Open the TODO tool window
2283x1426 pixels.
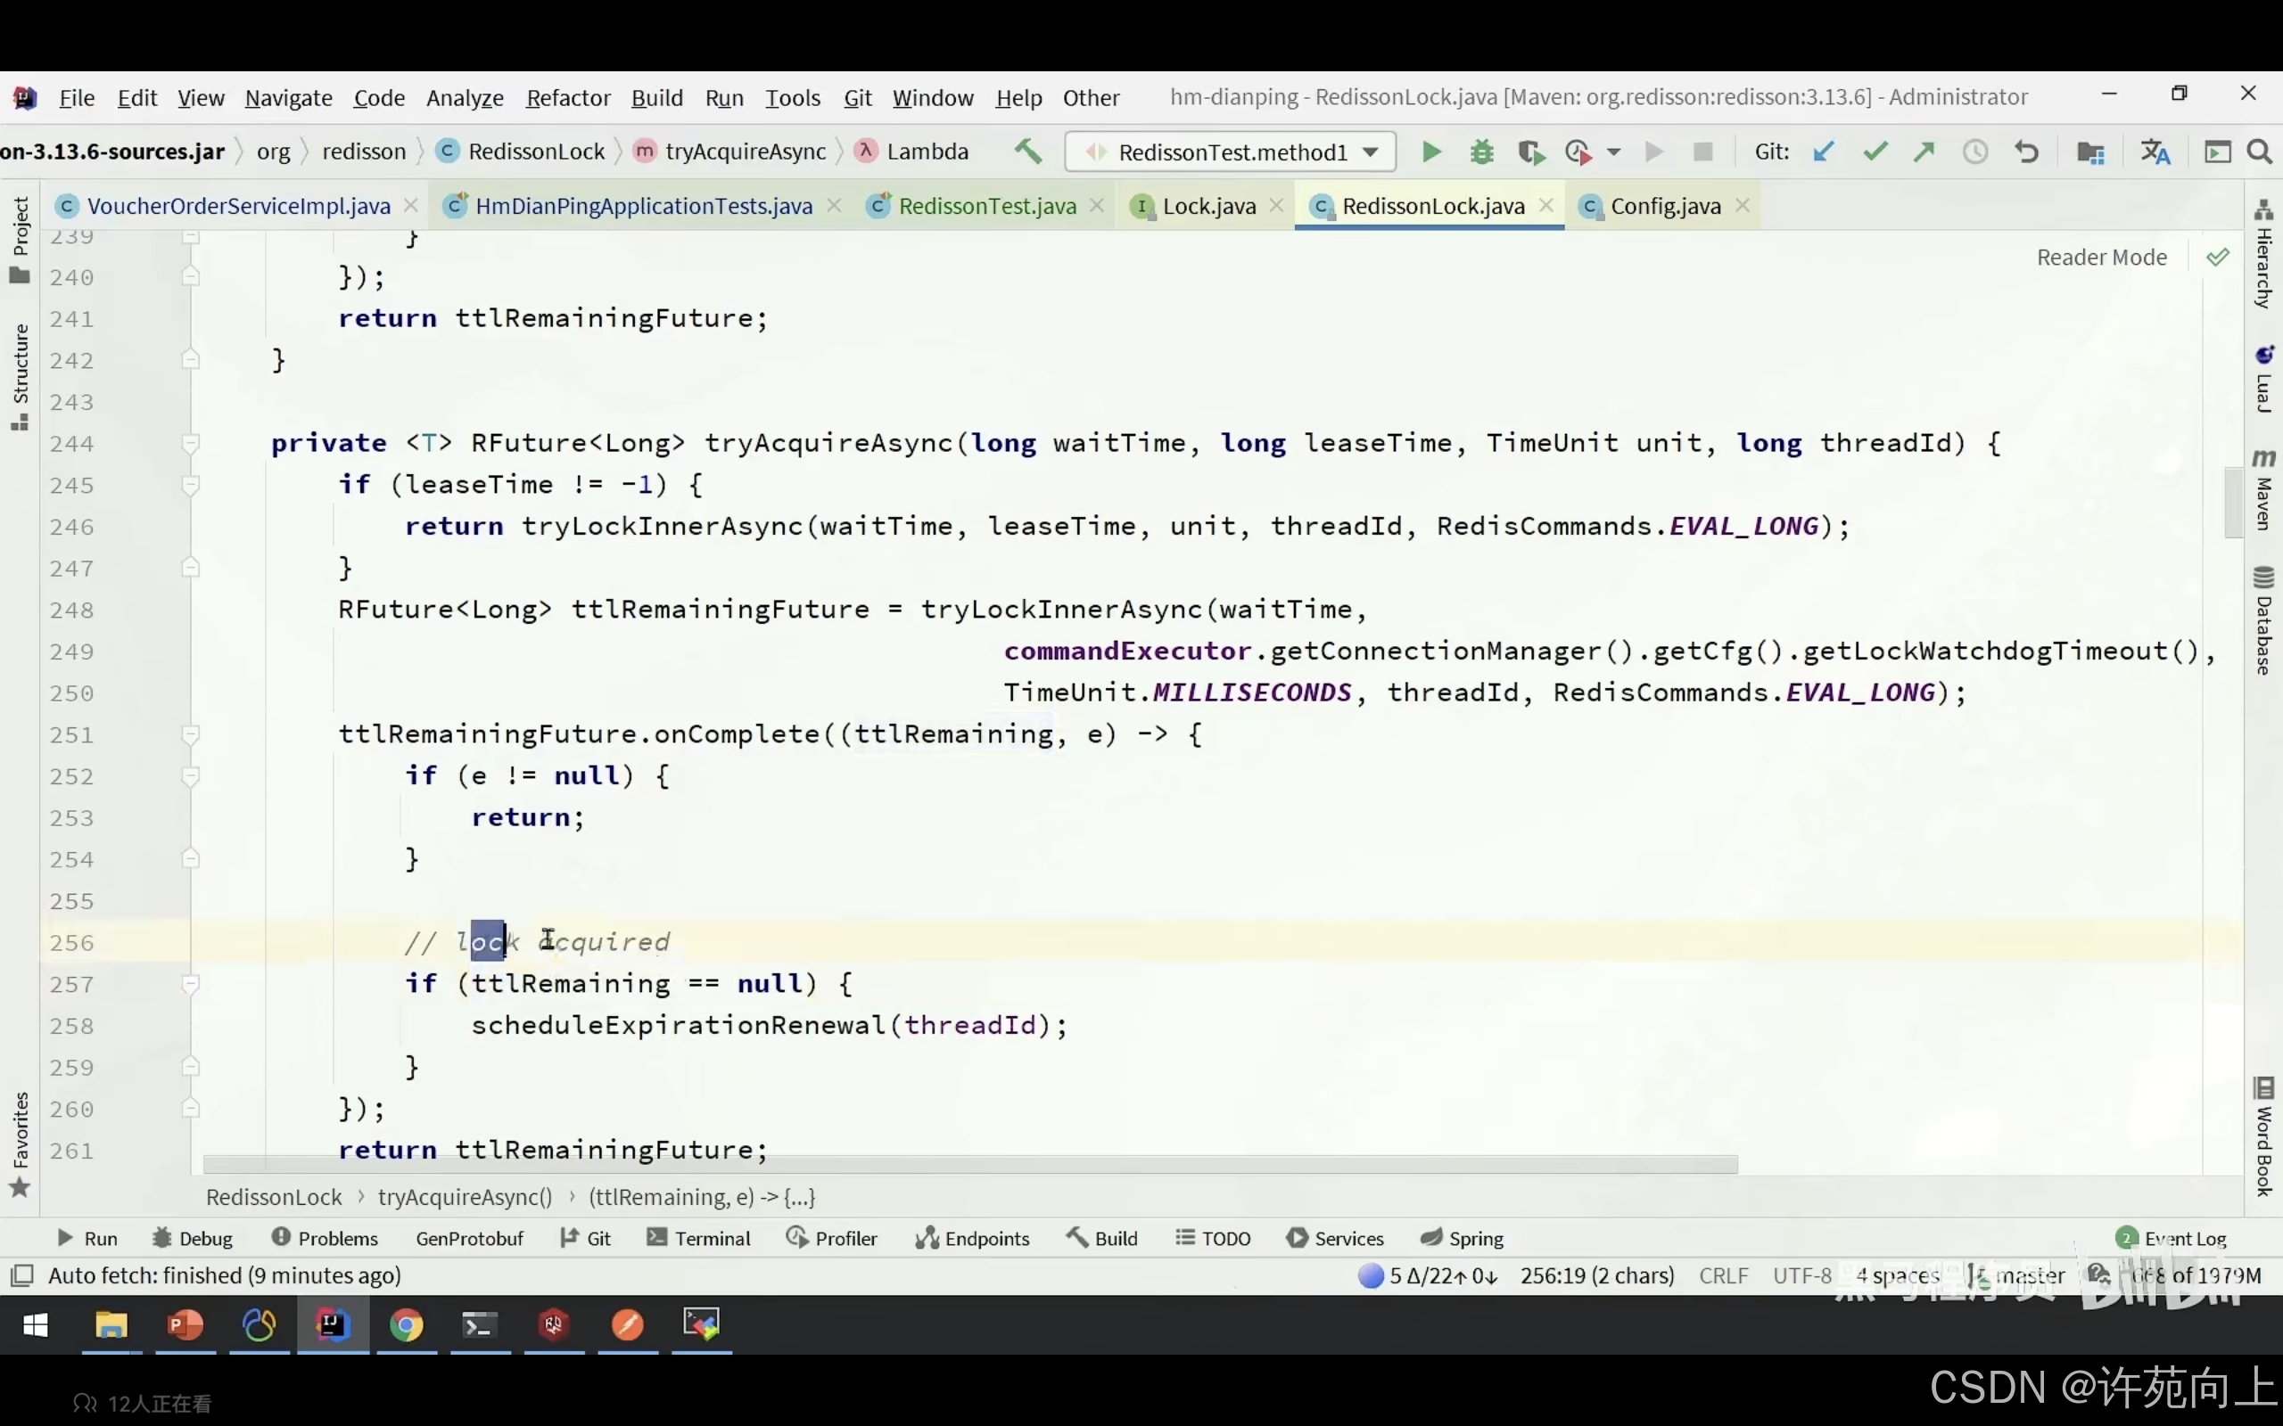pos(1213,1238)
